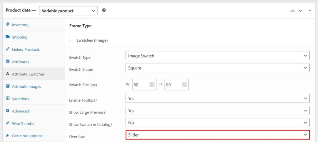Open the Show Swatch in Catalog dropdown
This screenshot has width=318, height=142.
217,123
